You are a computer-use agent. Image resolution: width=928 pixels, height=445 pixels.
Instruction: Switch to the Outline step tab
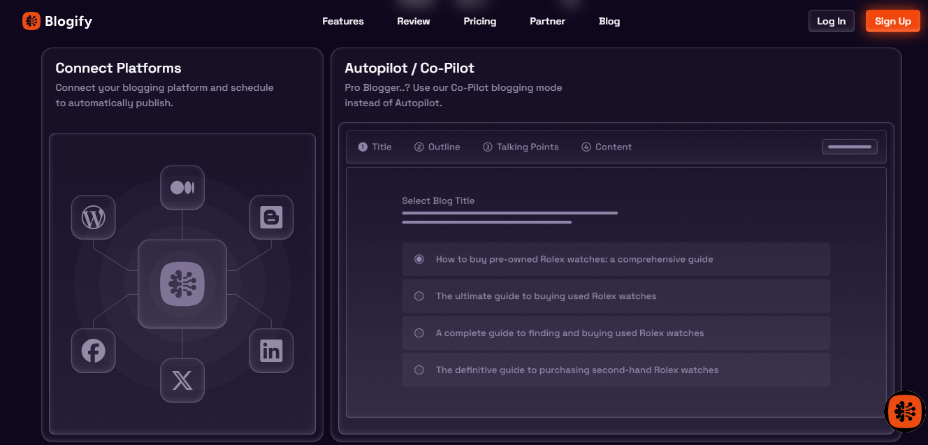(437, 147)
